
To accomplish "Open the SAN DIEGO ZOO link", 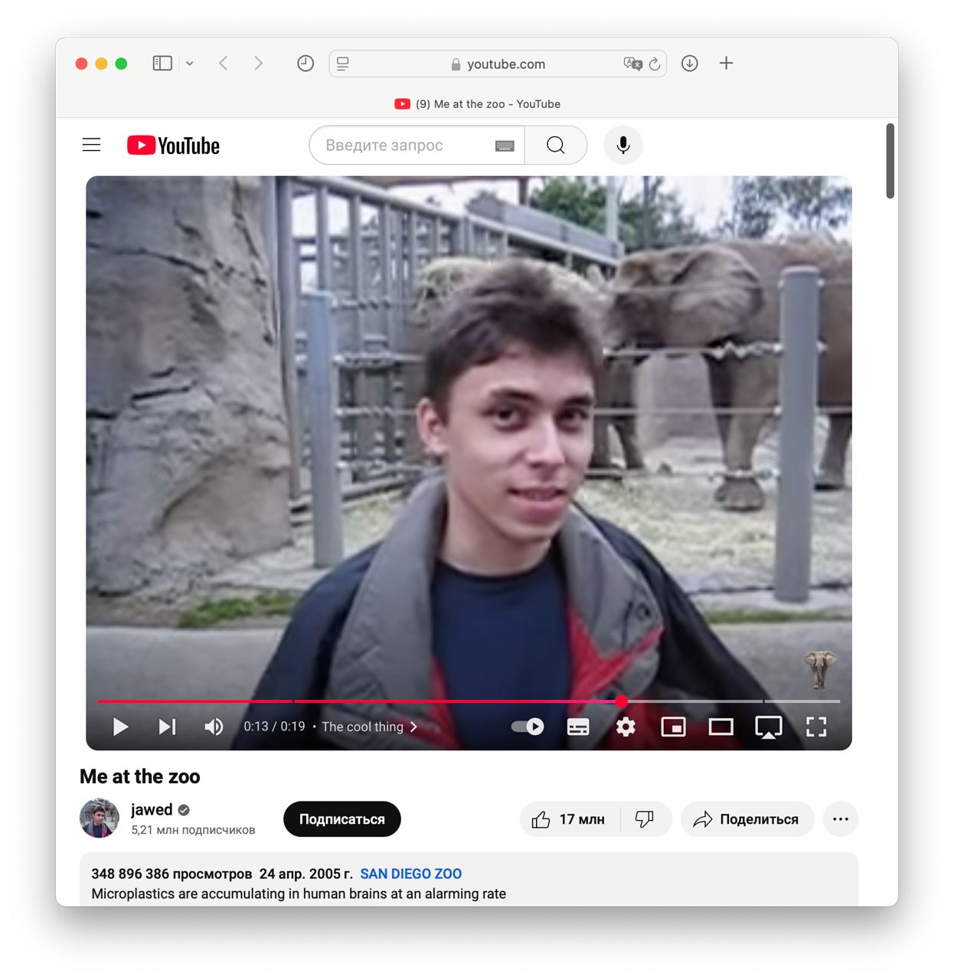I will pos(411,874).
